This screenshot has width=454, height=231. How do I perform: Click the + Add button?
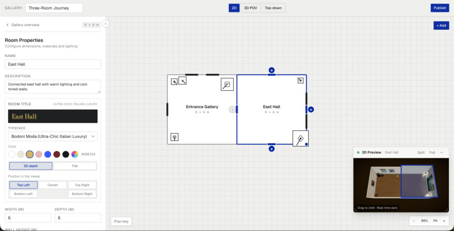441,25
